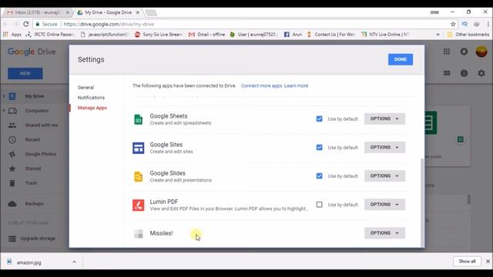Follow the Learn more link

296,85
